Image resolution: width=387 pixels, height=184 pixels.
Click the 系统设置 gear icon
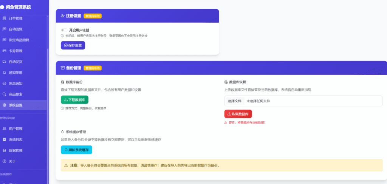click(x=4, y=105)
